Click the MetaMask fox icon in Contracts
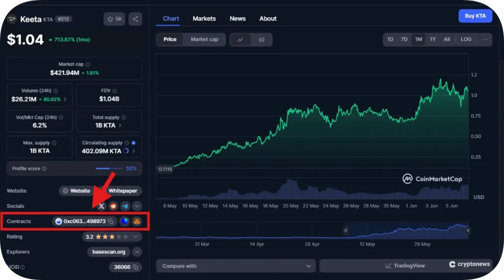 (137, 221)
